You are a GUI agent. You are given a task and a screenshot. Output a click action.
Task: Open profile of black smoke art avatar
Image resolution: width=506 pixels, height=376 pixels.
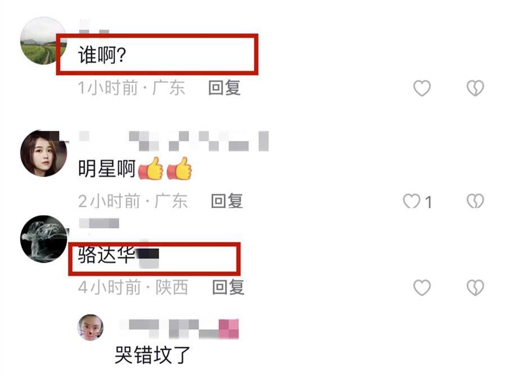pyautogui.click(x=43, y=239)
